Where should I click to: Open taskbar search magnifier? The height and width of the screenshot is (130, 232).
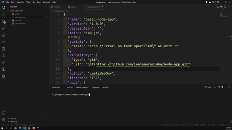click(7, 128)
